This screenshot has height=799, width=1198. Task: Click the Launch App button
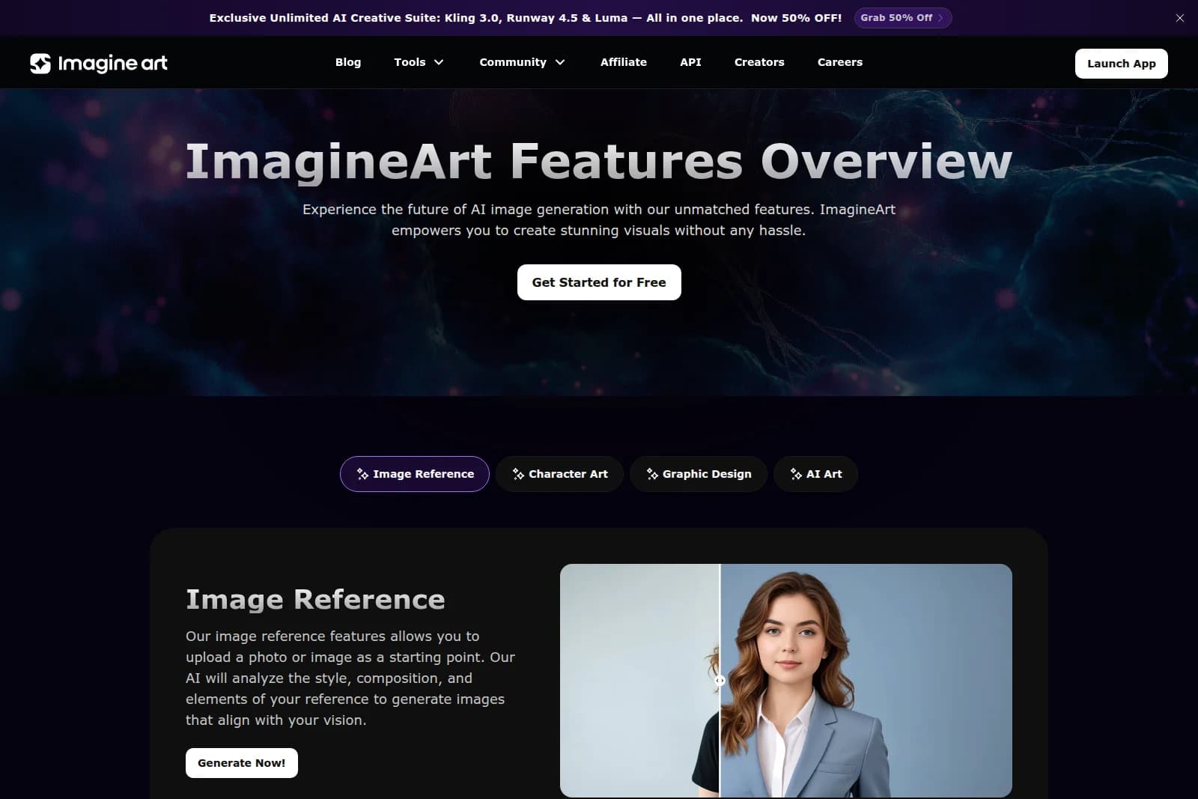click(x=1121, y=63)
